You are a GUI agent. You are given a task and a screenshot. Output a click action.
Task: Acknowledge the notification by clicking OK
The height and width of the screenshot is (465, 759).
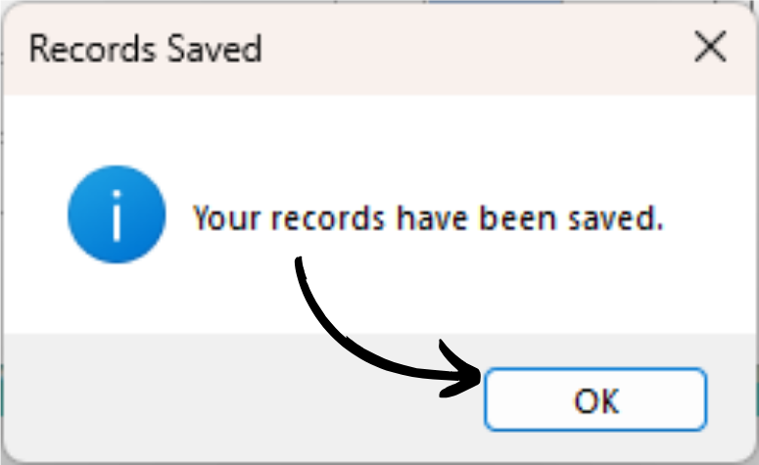[595, 399]
